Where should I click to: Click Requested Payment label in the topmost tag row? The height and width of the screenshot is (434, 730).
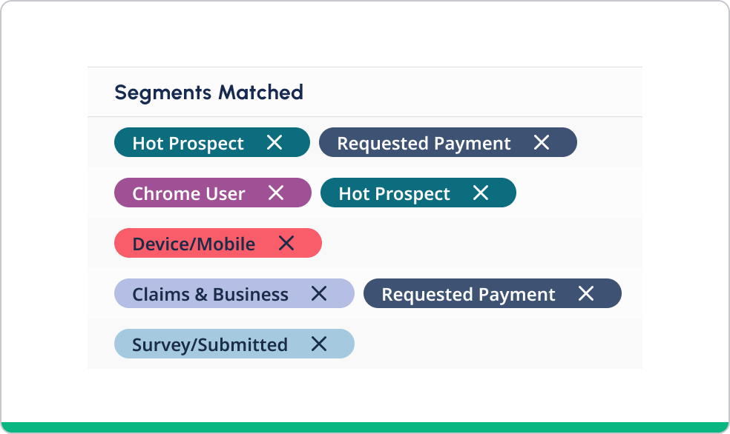[x=424, y=143]
